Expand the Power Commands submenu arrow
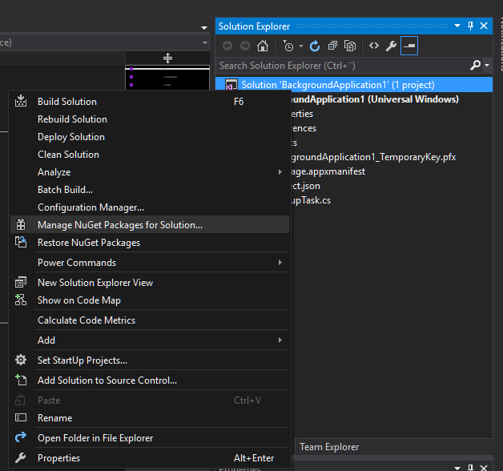This screenshot has height=471, width=503. [280, 263]
